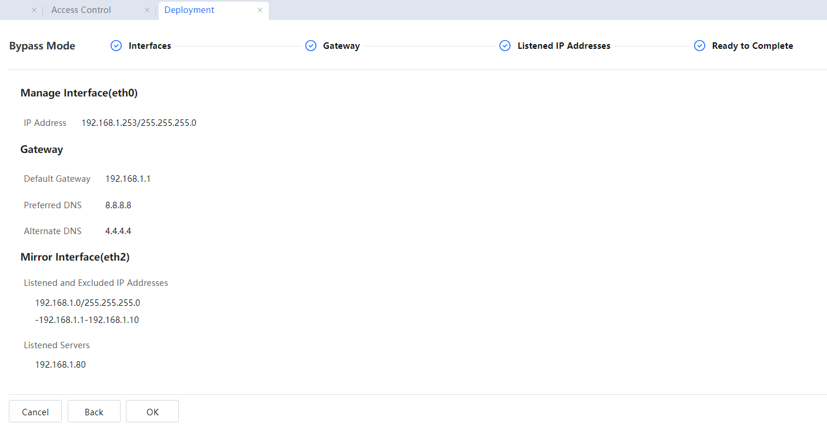The width and height of the screenshot is (827, 430).
Task: Go to Listened IP Addresses step label
Action: [563, 46]
